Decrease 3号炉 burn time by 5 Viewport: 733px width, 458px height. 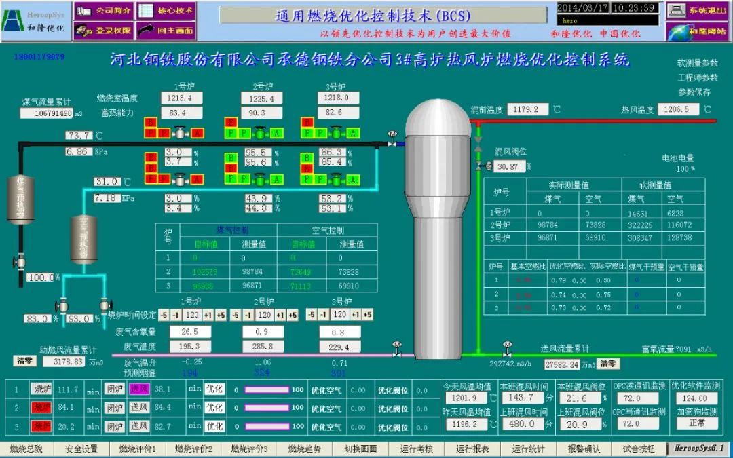click(312, 315)
